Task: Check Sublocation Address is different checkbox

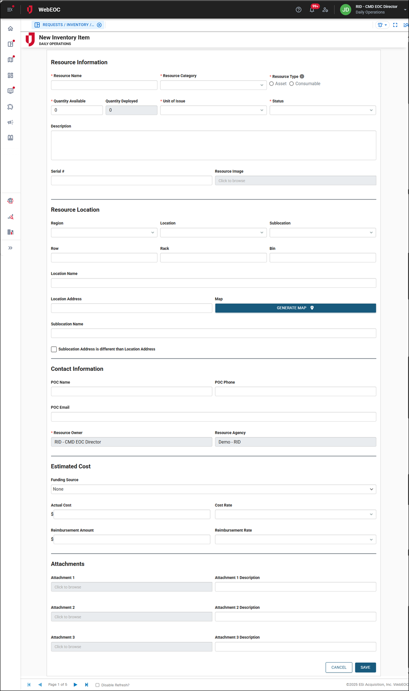Action: [x=54, y=349]
